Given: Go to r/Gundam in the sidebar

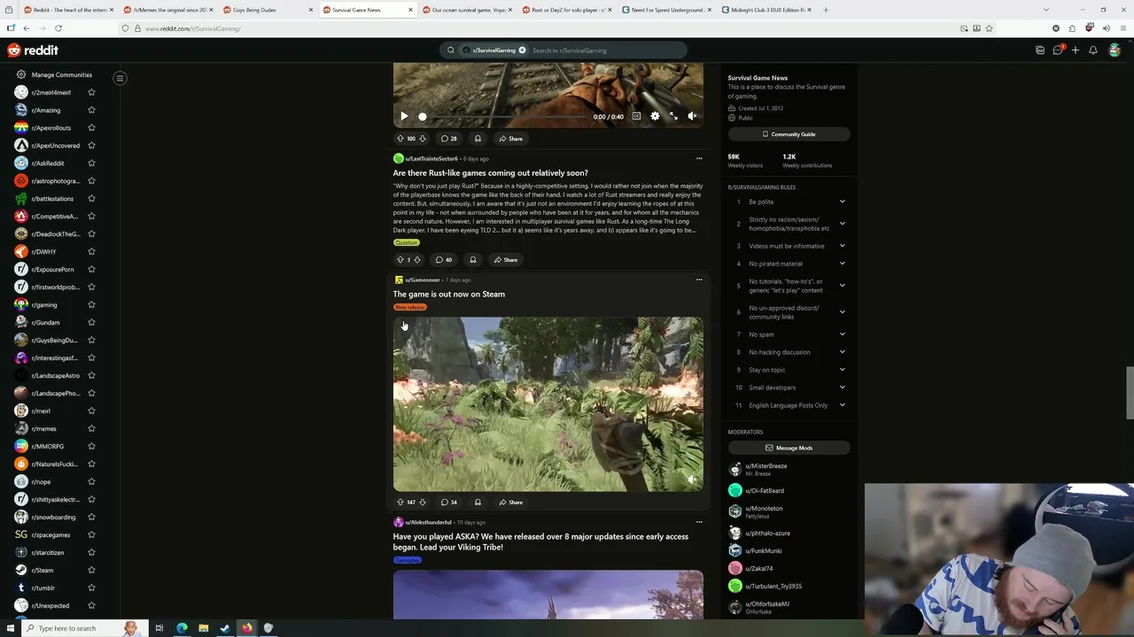Looking at the screenshot, I should tap(46, 322).
